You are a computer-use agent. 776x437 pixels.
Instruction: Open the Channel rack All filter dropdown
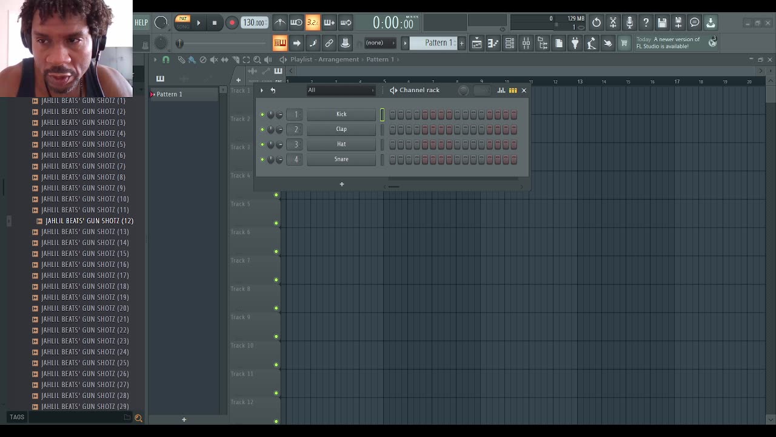pos(341,90)
